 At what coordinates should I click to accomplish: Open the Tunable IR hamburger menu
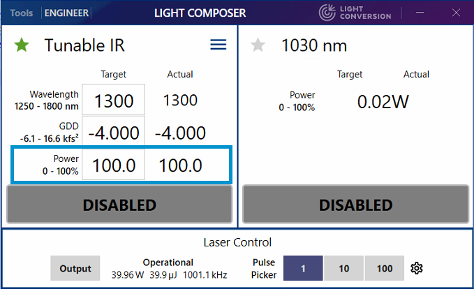(x=219, y=45)
